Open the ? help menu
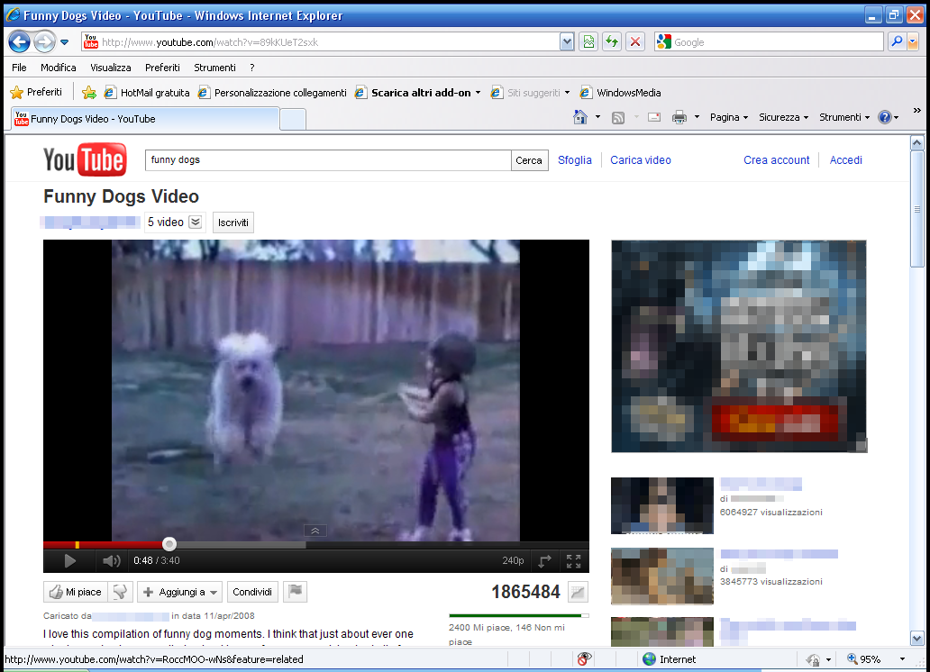Image resolution: width=930 pixels, height=672 pixels. coord(252,68)
